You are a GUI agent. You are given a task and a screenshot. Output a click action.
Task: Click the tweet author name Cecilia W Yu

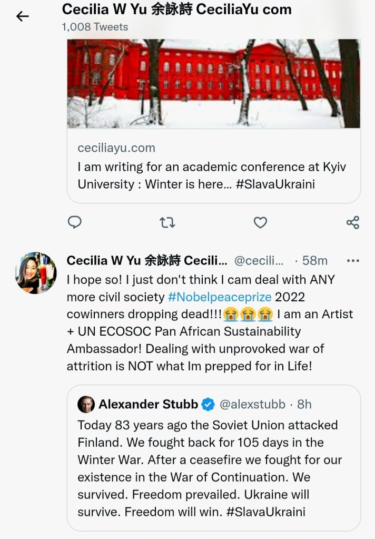147,260
